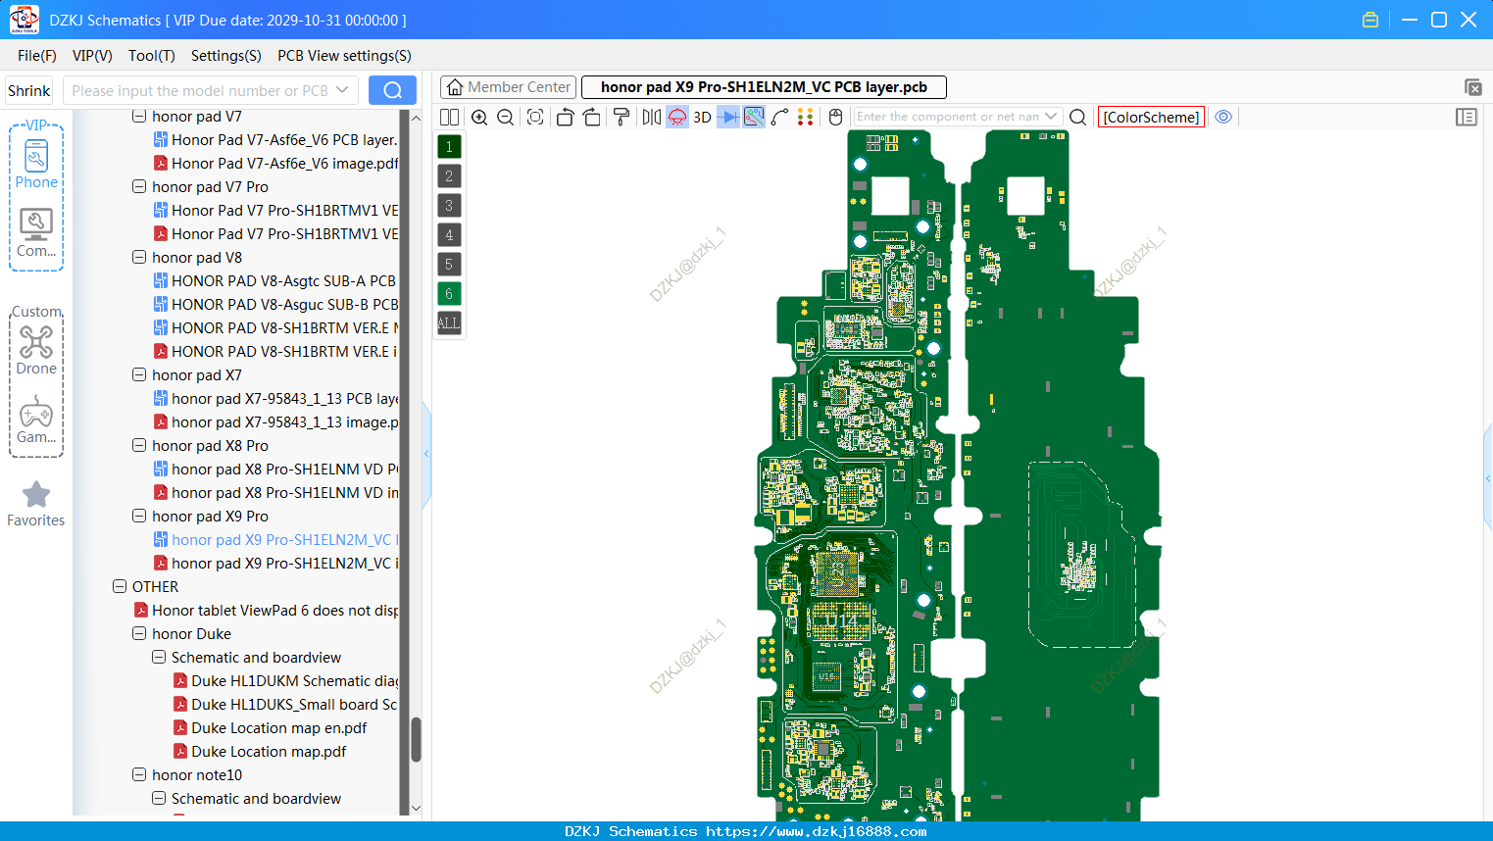Screen dimensions: 1493x841
Task: Collapse the OTHER tree node
Action: pyautogui.click(x=120, y=586)
